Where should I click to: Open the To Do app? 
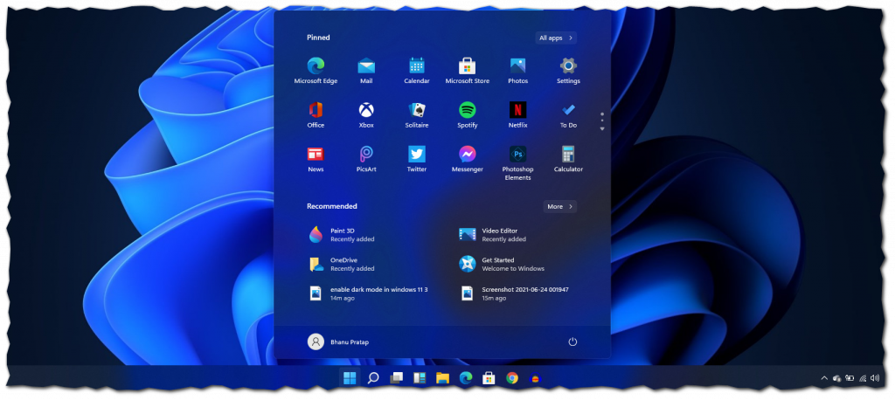[568, 114]
